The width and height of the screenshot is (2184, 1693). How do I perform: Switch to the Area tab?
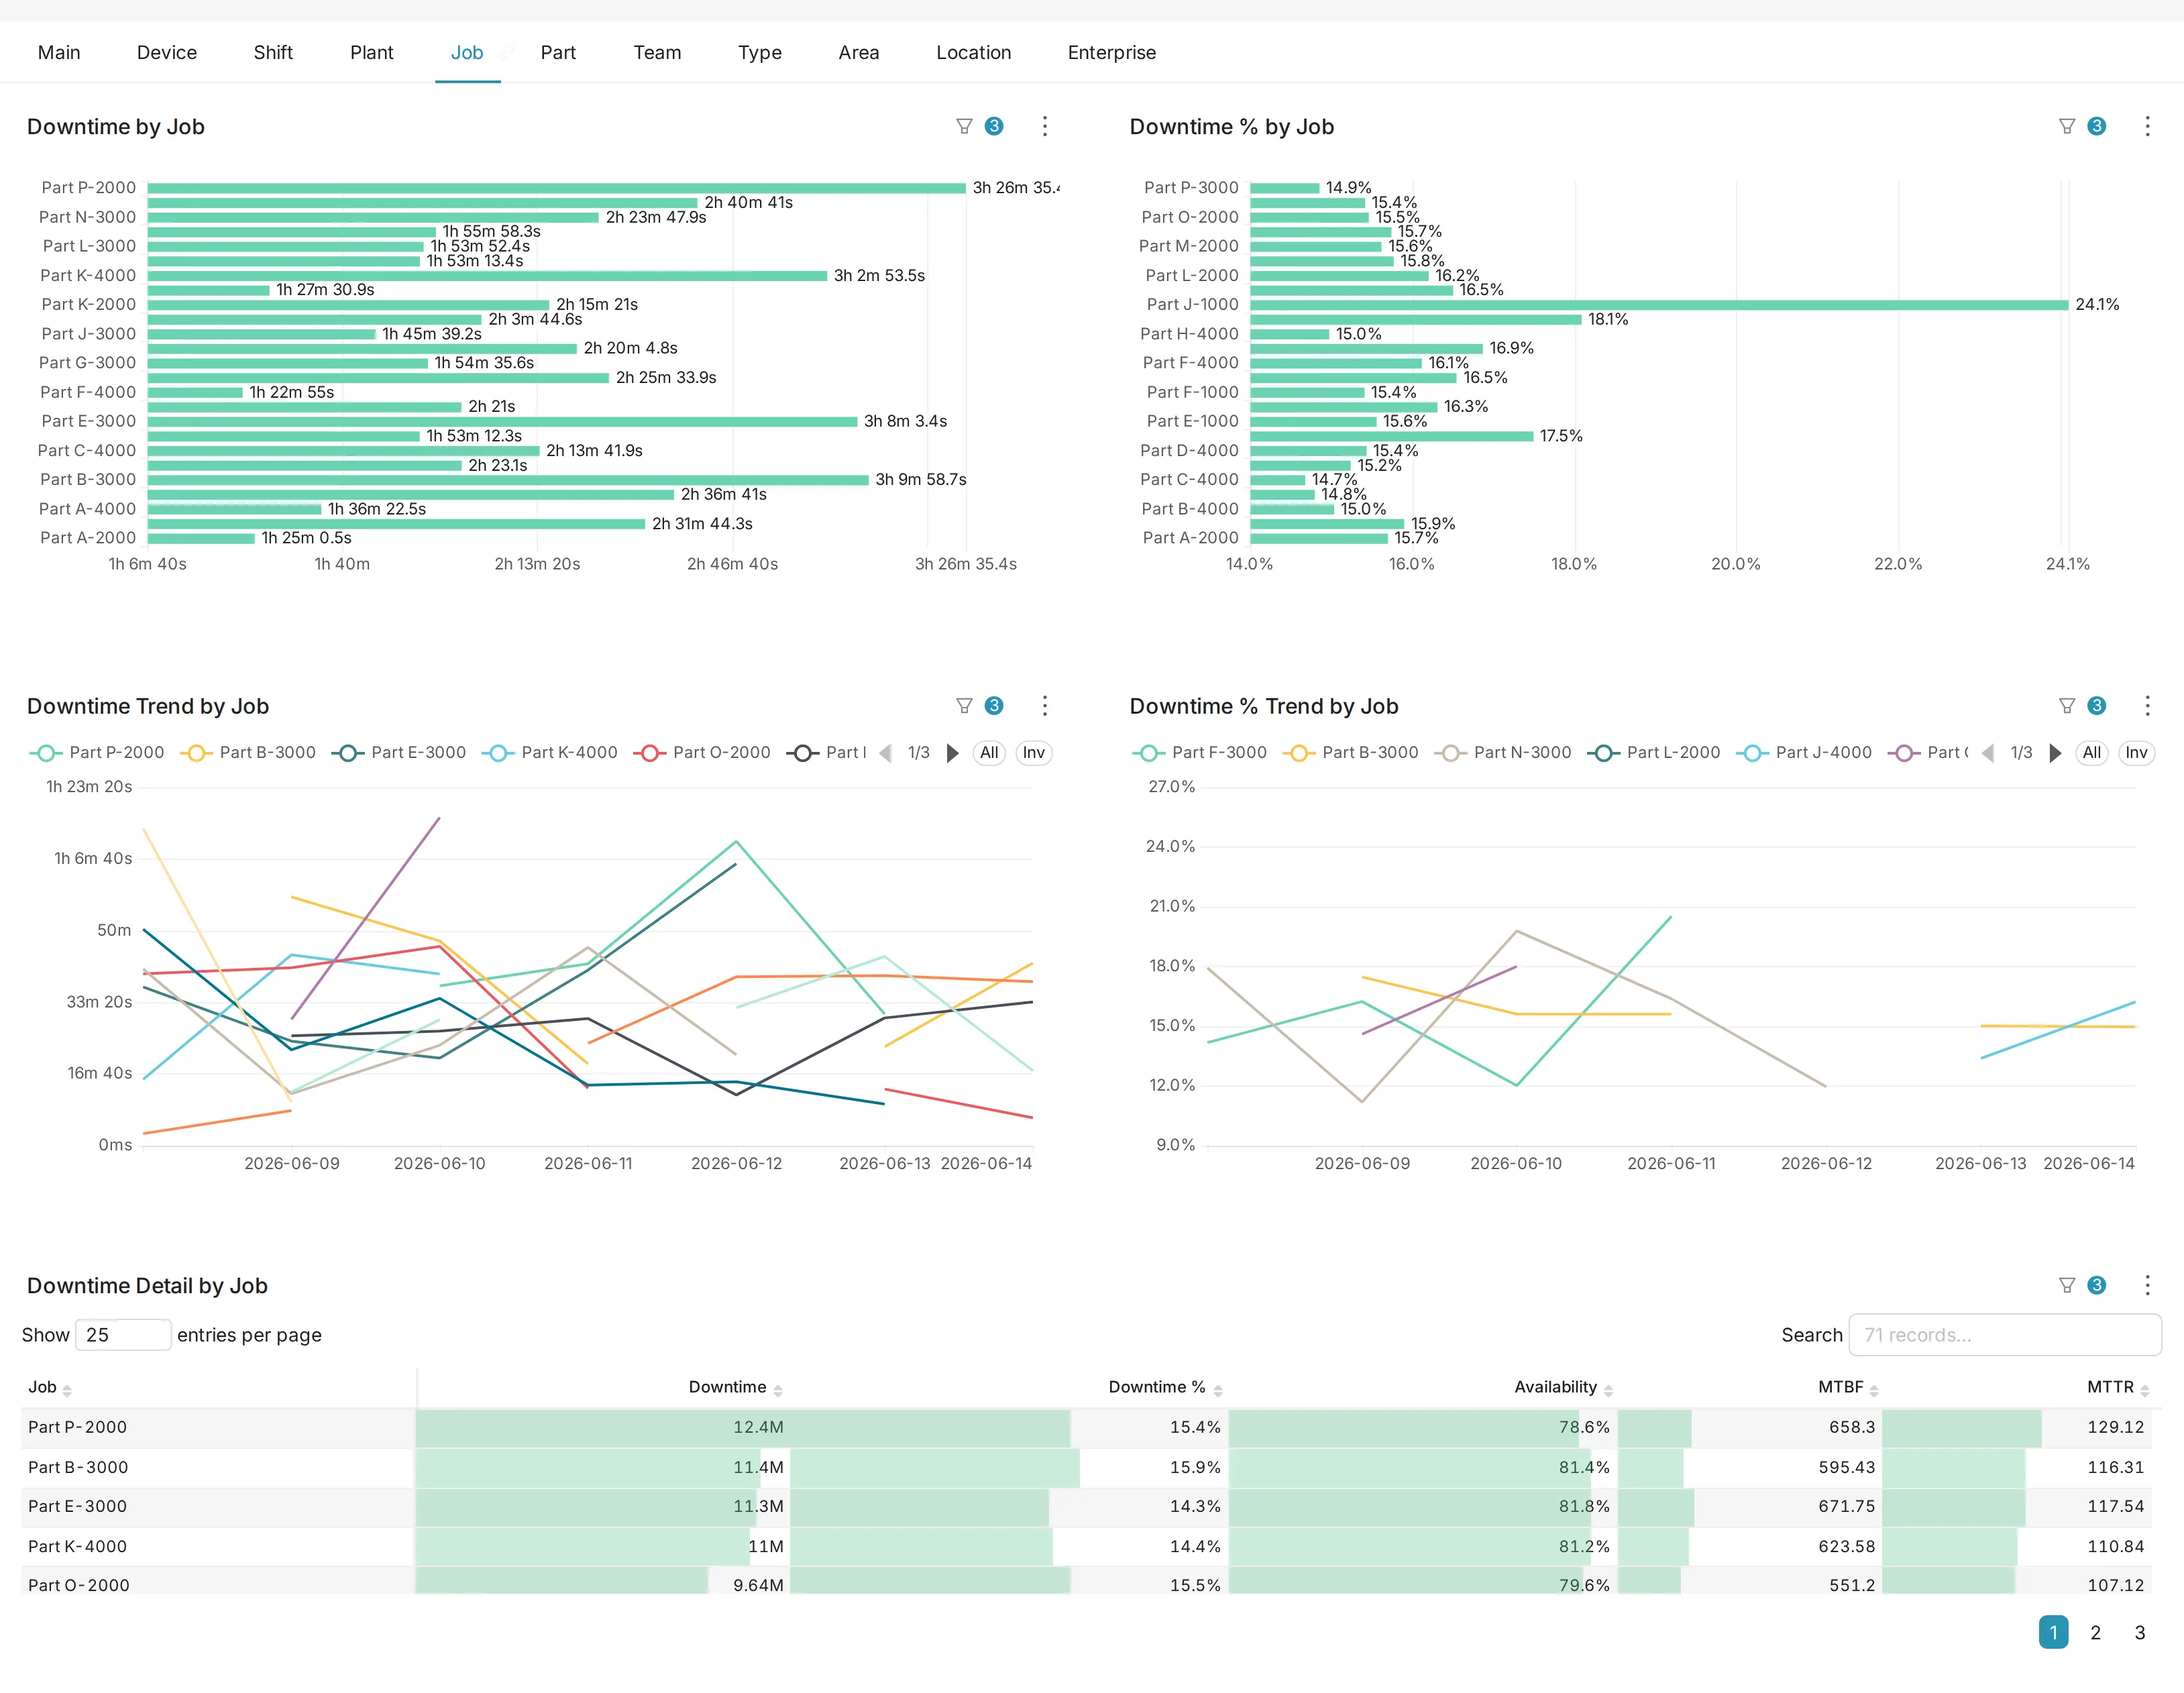[859, 52]
